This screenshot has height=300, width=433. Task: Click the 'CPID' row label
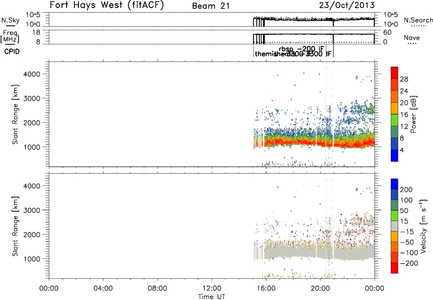[12, 51]
